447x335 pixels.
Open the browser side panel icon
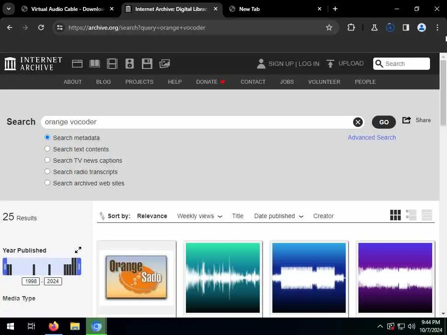(x=406, y=27)
